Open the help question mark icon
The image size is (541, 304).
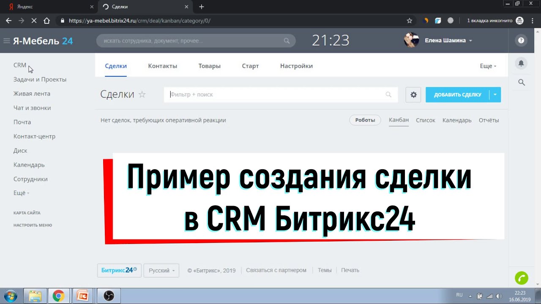(x=521, y=41)
